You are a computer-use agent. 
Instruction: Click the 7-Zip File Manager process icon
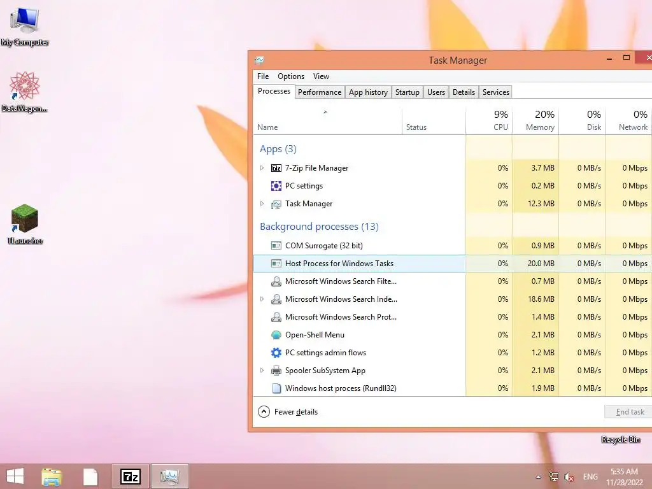[276, 168]
